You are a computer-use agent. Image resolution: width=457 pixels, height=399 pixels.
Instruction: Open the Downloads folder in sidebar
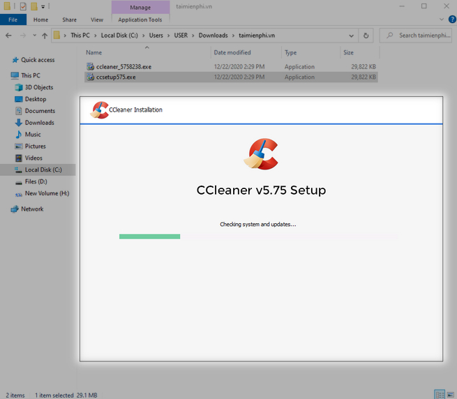coord(39,123)
